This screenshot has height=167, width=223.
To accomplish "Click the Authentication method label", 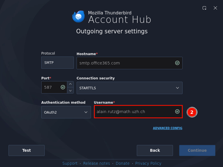I will coord(63,103).
